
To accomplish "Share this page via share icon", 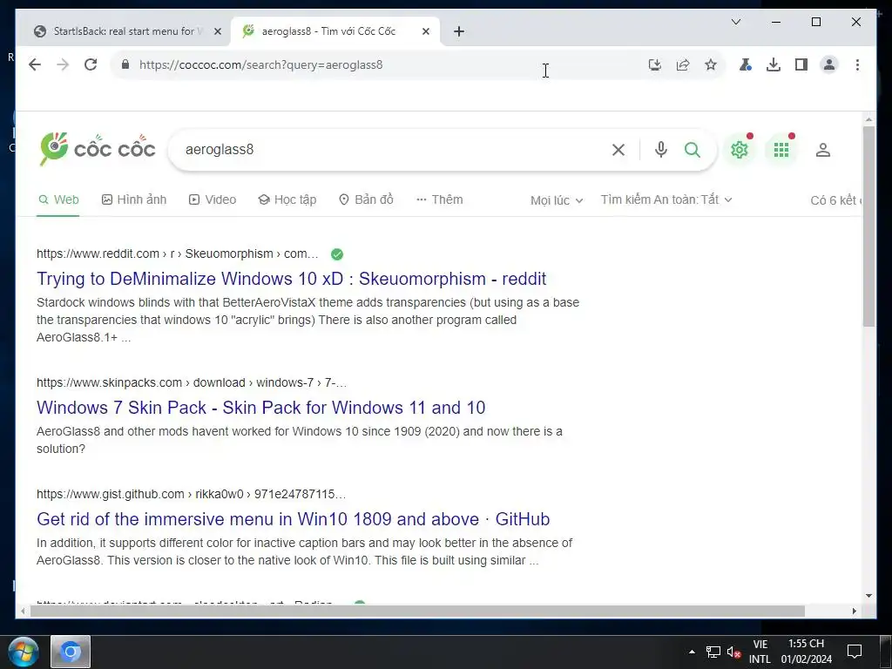I will (683, 64).
